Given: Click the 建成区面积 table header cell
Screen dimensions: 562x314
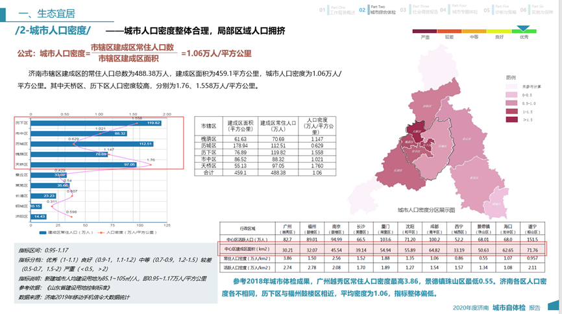Looking at the screenshot, I should tap(241, 126).
